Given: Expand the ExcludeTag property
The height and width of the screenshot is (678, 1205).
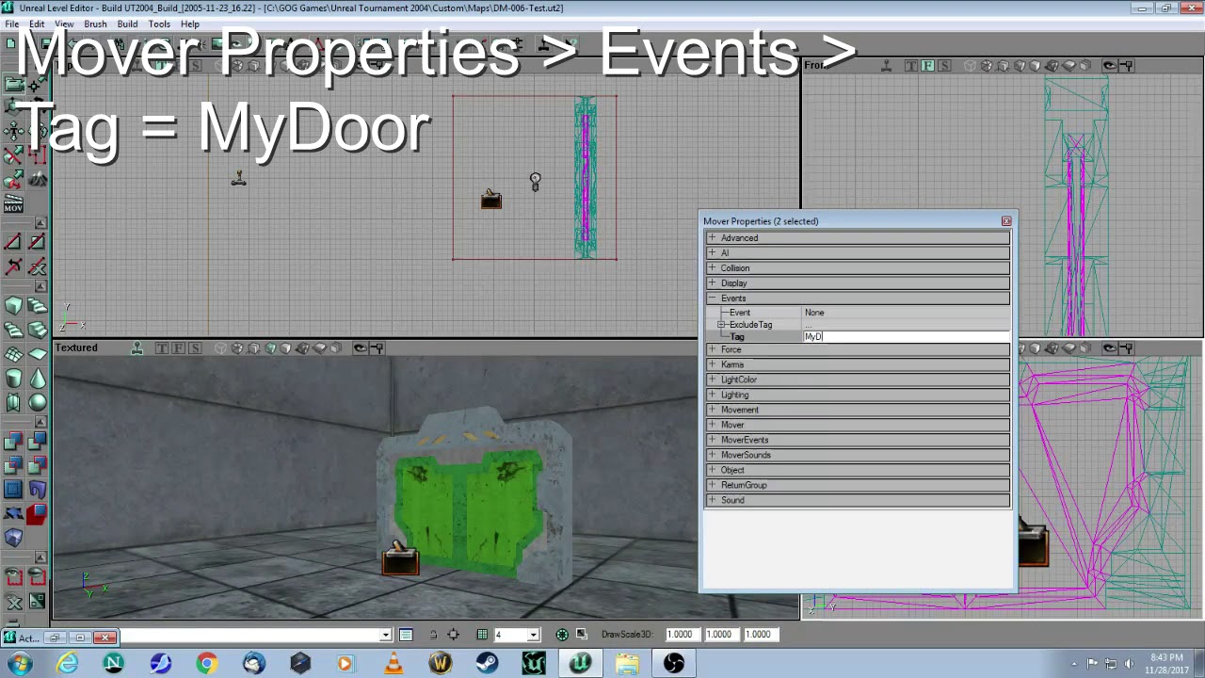Looking at the screenshot, I should pyautogui.click(x=722, y=325).
